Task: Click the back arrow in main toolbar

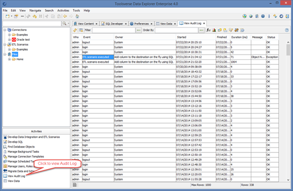Action: pyautogui.click(x=65, y=16)
